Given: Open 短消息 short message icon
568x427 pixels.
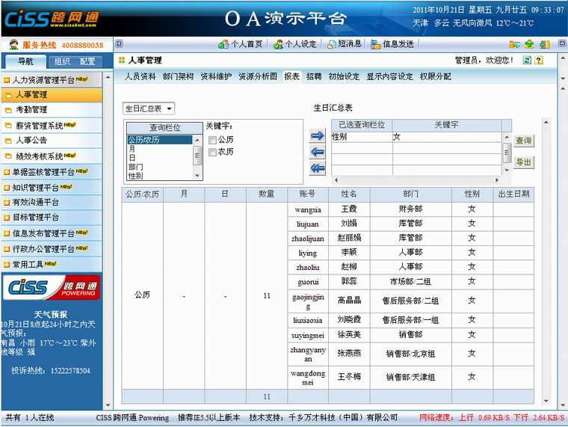Looking at the screenshot, I should tap(332, 44).
